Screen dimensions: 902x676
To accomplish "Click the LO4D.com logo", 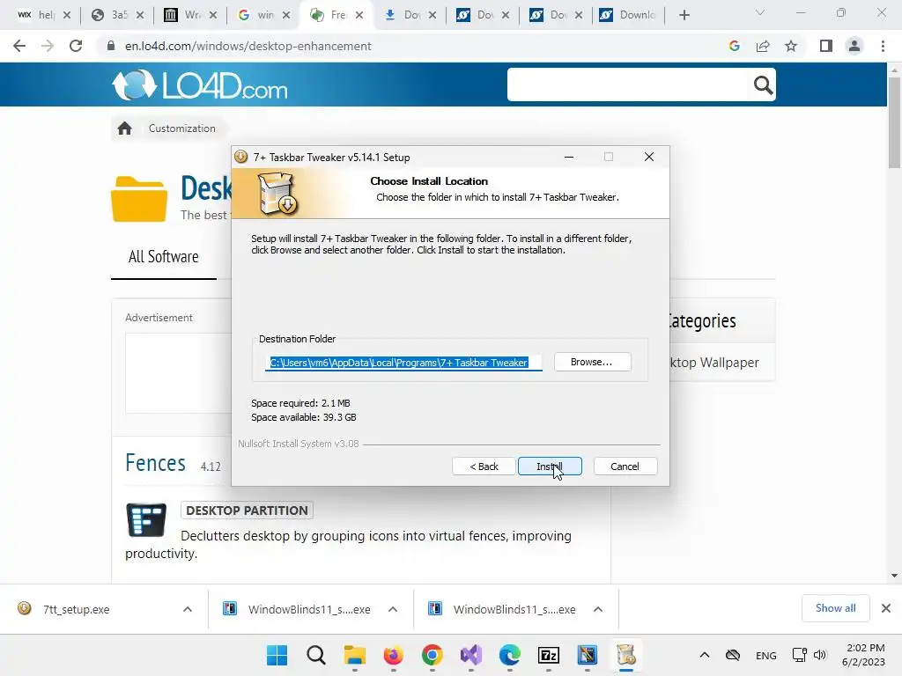I will point(199,85).
